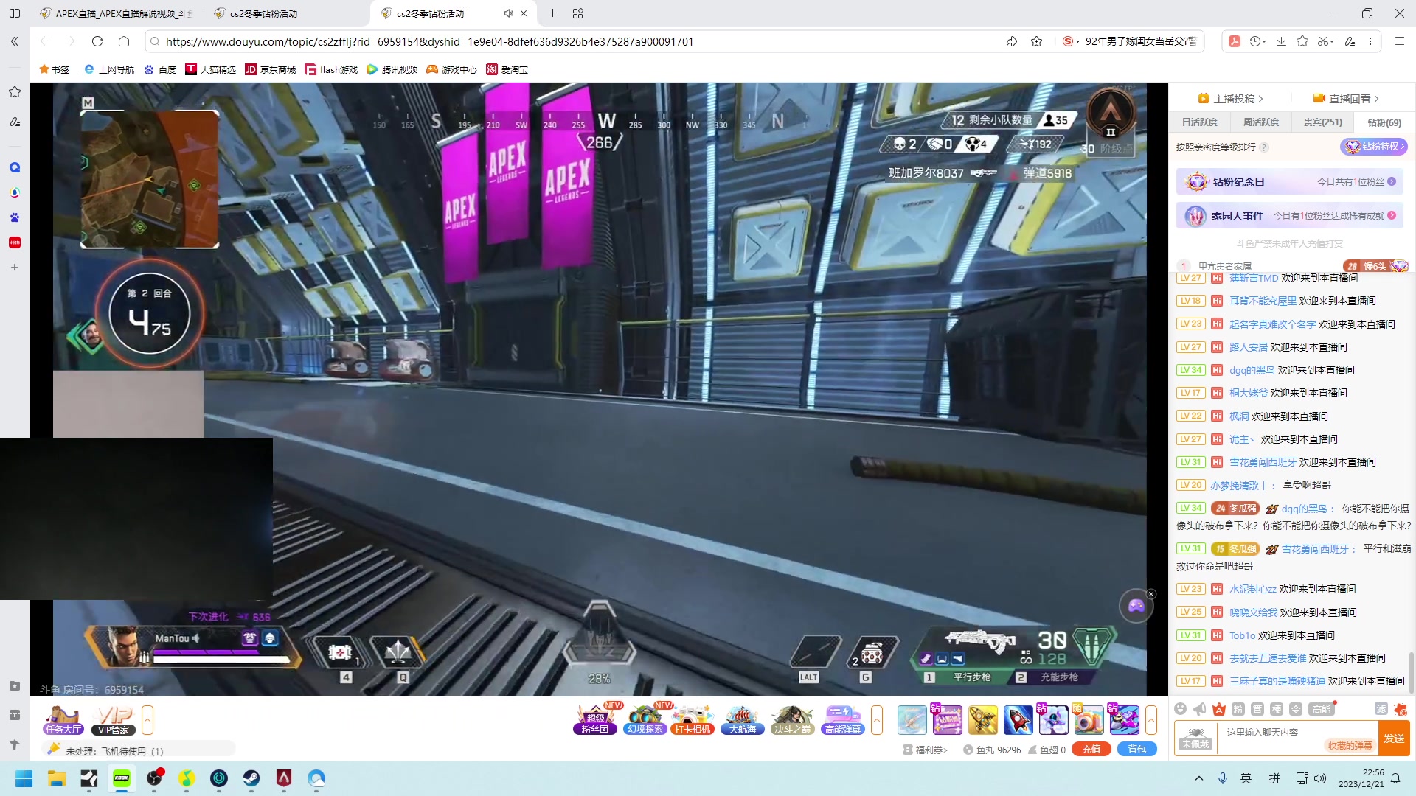Open the 幻境探索 activity icon
The width and height of the screenshot is (1416, 796).
point(645,720)
